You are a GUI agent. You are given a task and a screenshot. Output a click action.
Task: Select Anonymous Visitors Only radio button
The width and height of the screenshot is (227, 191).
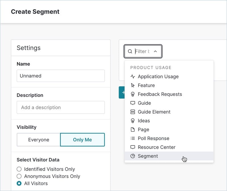(x=19, y=176)
